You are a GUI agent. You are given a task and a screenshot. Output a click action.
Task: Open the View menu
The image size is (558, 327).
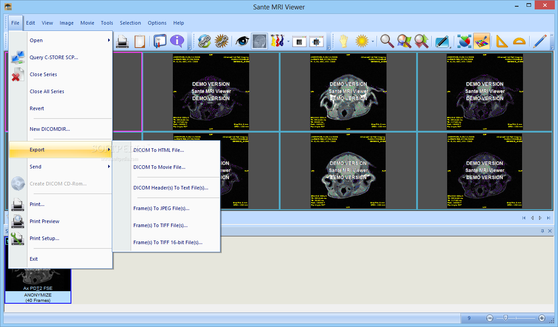click(x=48, y=23)
